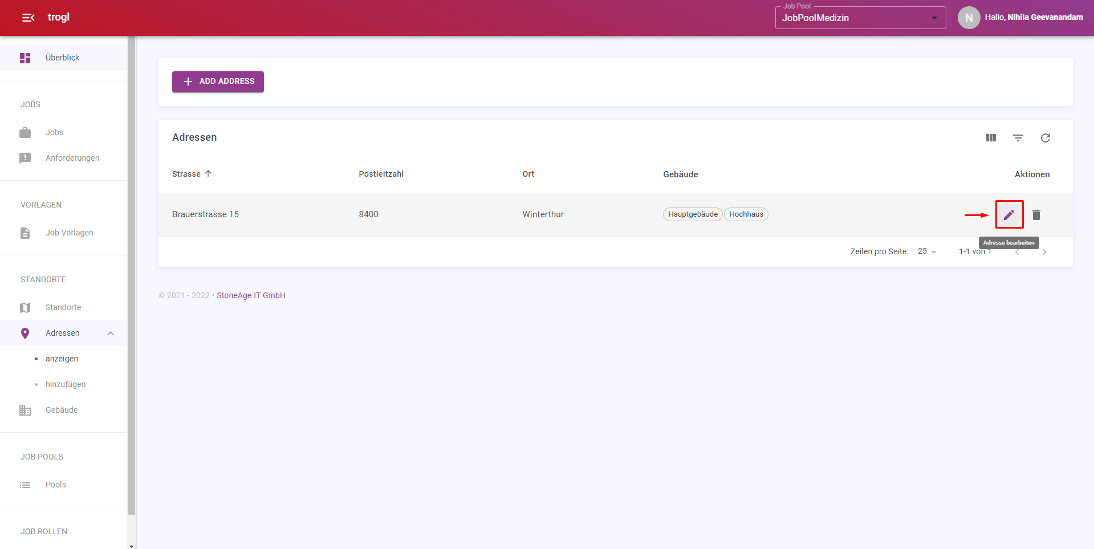The width and height of the screenshot is (1094, 549).
Task: Click the 8400 postal code cell
Action: pos(368,214)
